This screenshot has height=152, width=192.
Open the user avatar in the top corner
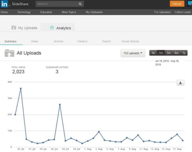[x=190, y=4]
